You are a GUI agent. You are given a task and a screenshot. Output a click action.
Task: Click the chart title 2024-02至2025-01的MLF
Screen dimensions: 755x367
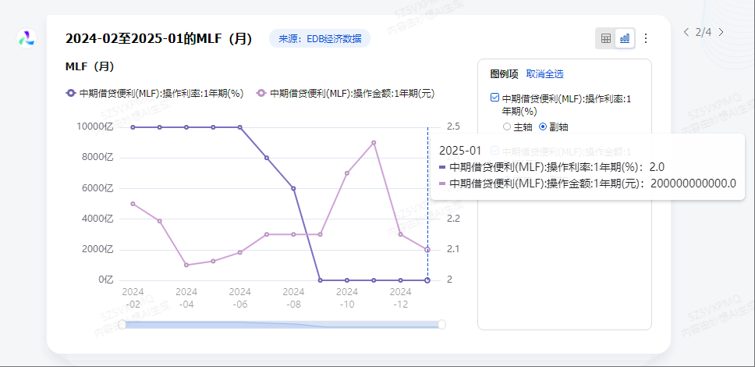pos(158,38)
